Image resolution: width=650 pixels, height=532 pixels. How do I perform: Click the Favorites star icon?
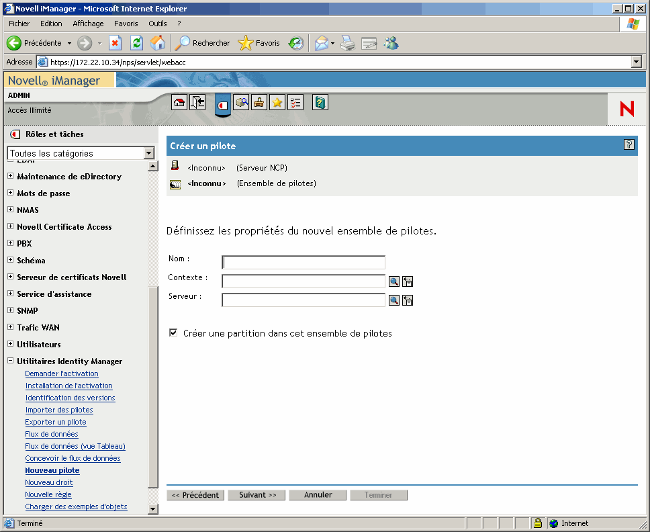pyautogui.click(x=277, y=102)
